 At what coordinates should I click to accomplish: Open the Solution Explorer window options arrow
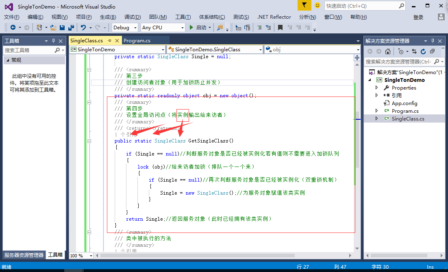click(x=425, y=41)
